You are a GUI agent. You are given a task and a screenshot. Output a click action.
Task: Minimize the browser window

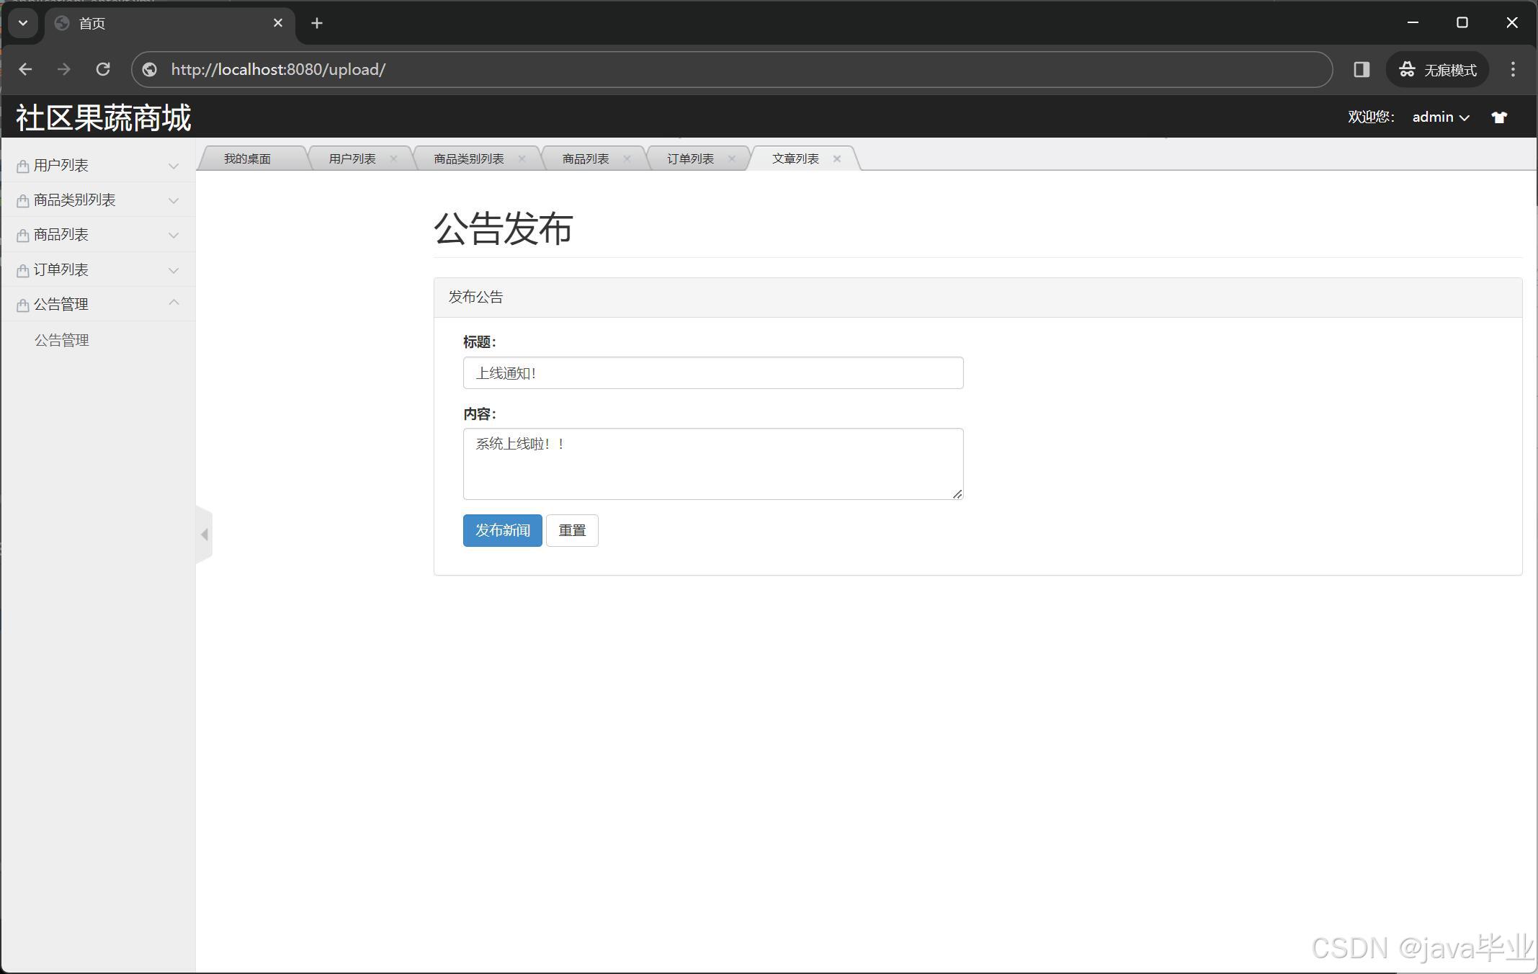click(x=1413, y=23)
